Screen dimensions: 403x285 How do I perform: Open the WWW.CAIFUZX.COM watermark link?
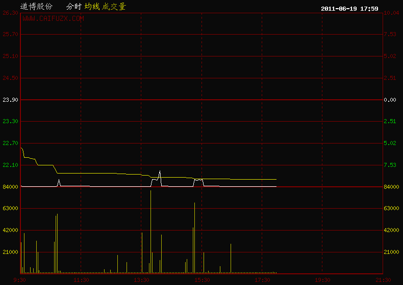(x=53, y=19)
